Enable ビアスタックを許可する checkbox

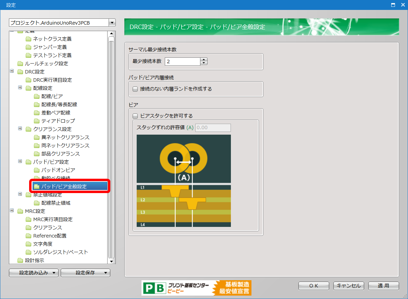tap(135, 116)
